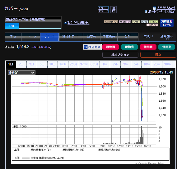Select the 1年 chart period
Viewport: 177px width, 169px height.
[x=105, y=64]
